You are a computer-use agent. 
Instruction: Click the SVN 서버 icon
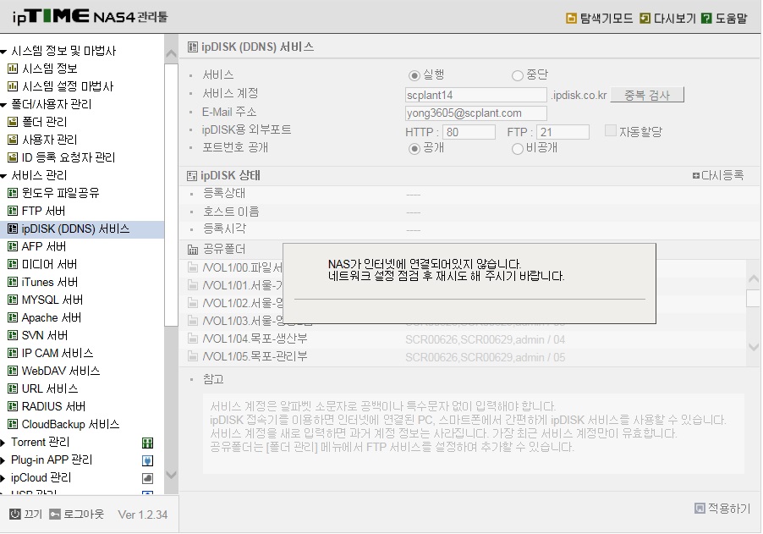[13, 335]
